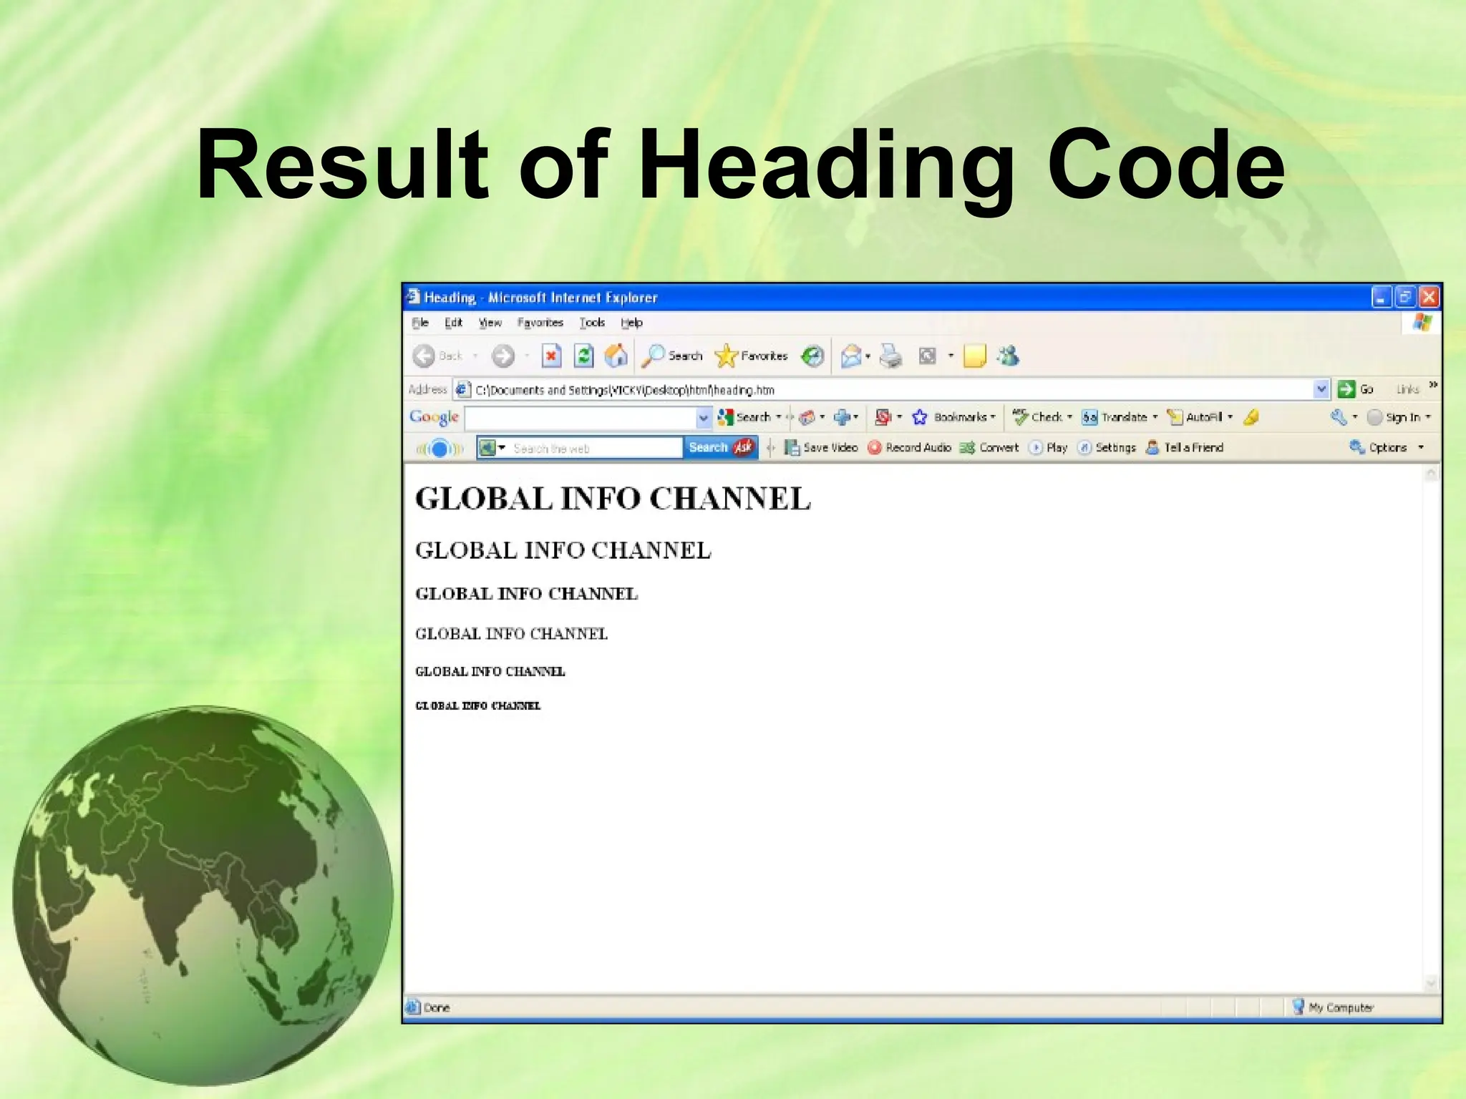Click the Mail envelope icon
Image resolution: width=1466 pixels, height=1099 pixels.
pyautogui.click(x=851, y=356)
